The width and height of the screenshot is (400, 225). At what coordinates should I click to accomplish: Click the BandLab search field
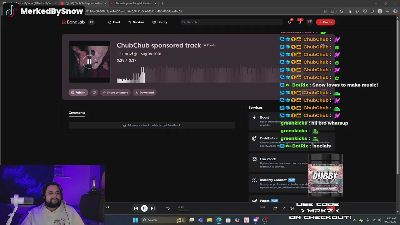(231, 22)
